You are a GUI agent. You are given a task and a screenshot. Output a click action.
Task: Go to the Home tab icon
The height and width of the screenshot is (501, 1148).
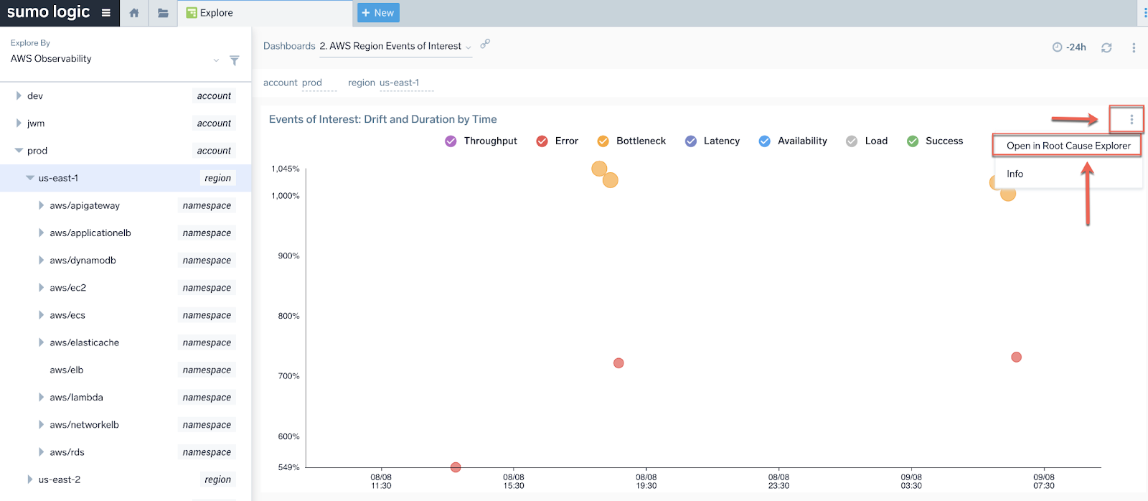(x=134, y=13)
